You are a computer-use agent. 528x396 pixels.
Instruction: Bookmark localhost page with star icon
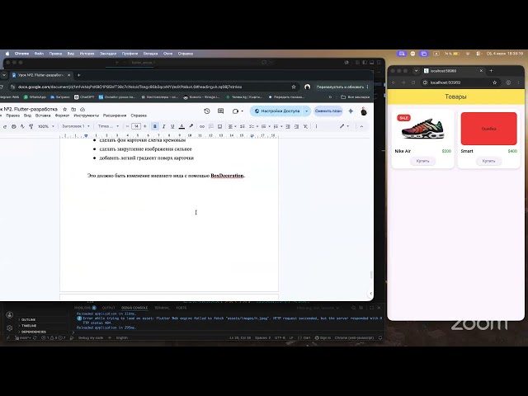(495, 82)
